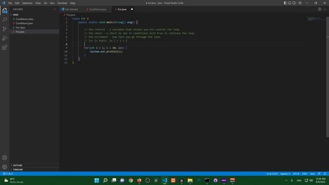Change the Java language mode

coord(313,174)
